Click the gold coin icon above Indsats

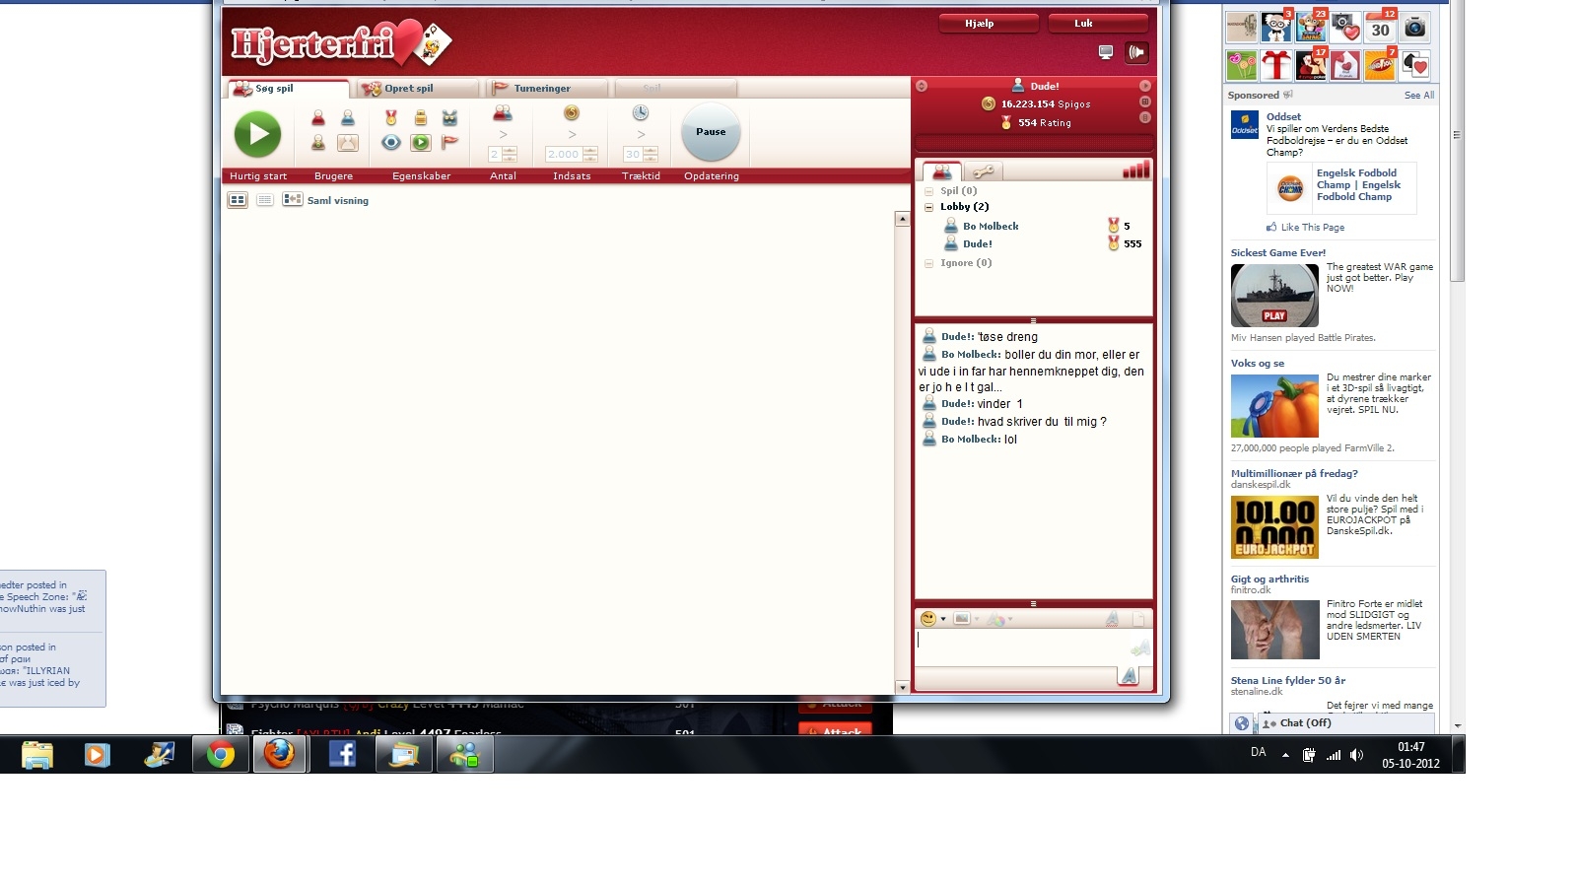(x=572, y=113)
